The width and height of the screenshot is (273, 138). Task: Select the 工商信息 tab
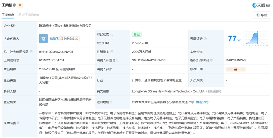click(x=8, y=15)
